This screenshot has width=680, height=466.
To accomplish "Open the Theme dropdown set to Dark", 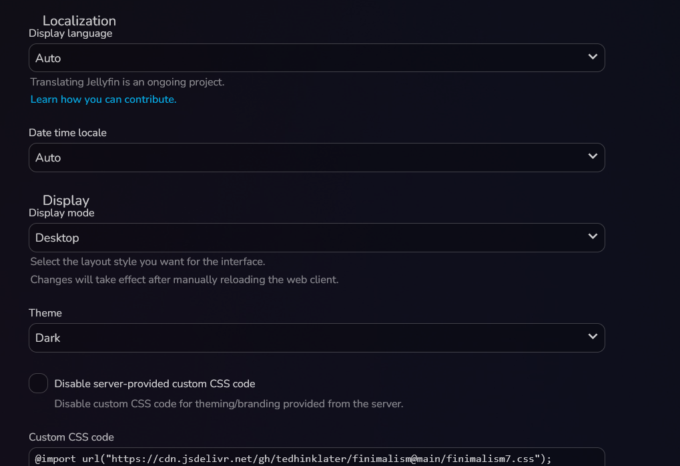I will 300,338.
